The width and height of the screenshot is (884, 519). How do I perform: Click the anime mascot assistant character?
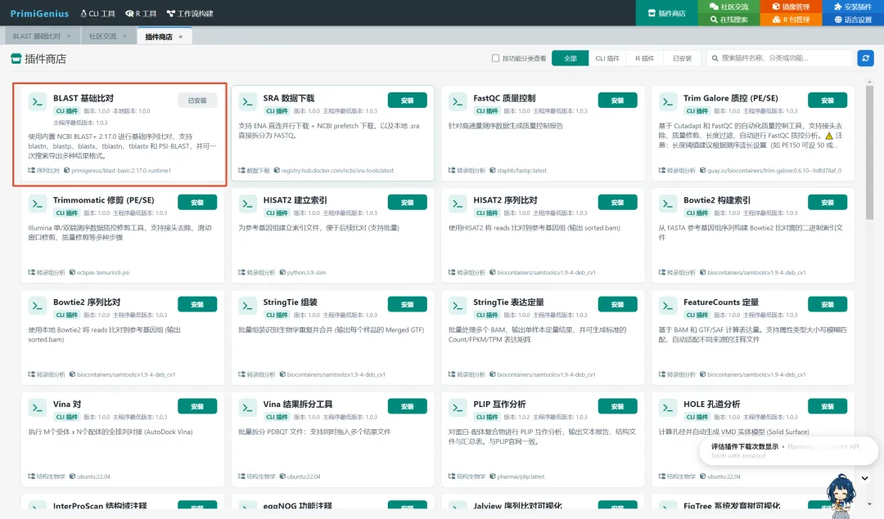[841, 496]
